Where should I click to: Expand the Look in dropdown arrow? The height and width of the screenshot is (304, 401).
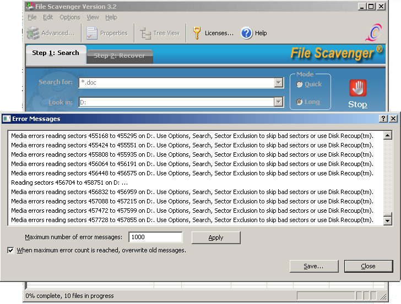tap(279, 102)
